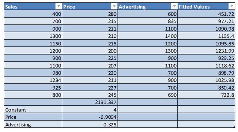
Task: Open the Sales column filter dropdown
Action: click(58, 7)
